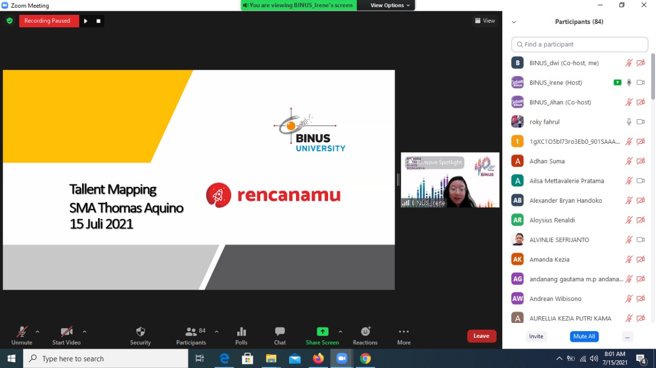Open Microsoft Edge from the taskbar

click(x=224, y=358)
